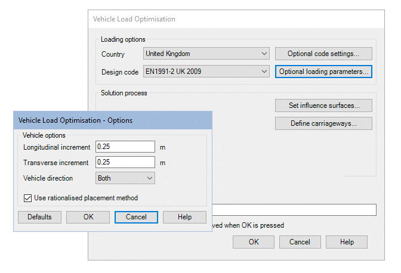
Task: Click Set influence surfaces button
Action: (323, 106)
